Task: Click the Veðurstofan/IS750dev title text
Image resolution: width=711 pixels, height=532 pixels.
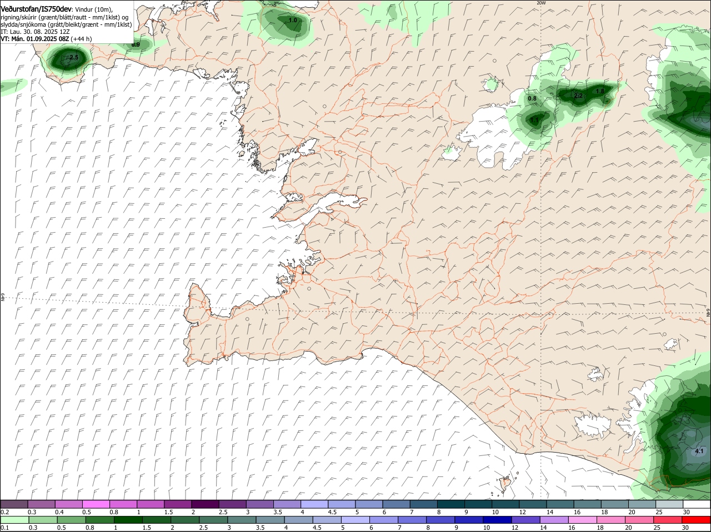Action: 36,8
